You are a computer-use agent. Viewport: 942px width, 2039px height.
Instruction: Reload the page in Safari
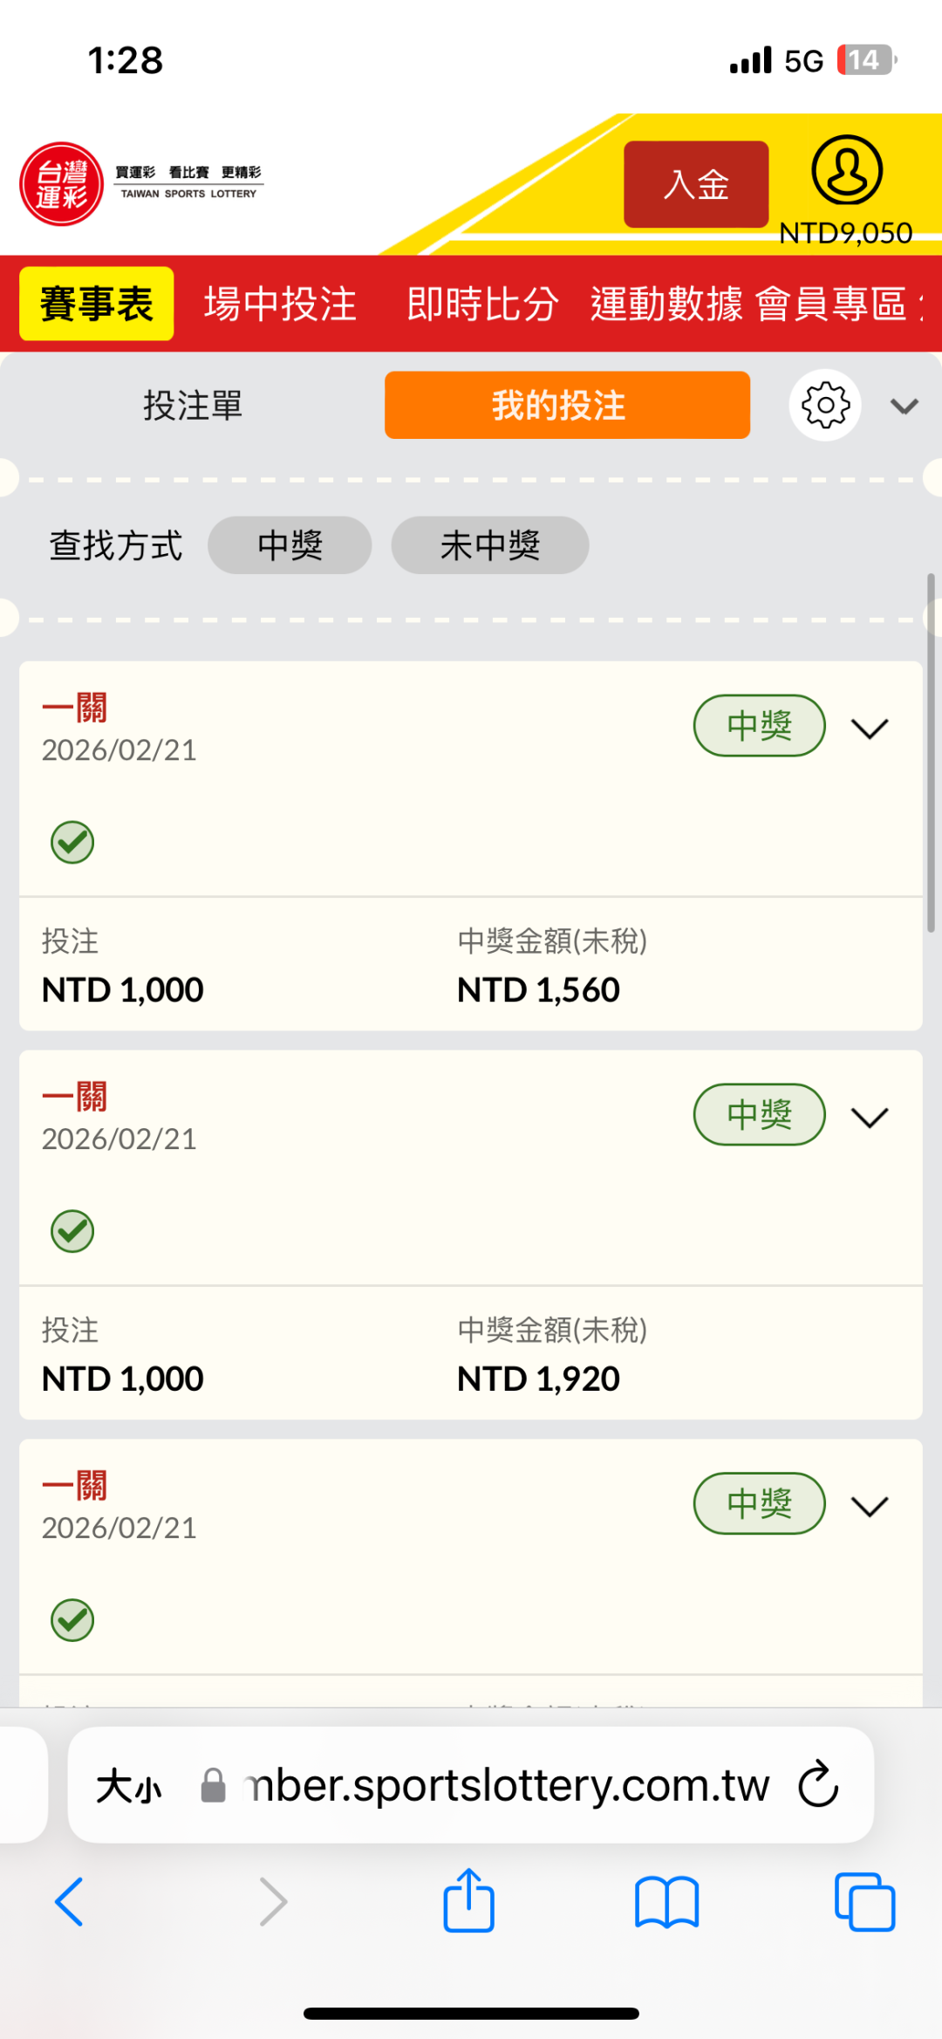click(818, 1784)
